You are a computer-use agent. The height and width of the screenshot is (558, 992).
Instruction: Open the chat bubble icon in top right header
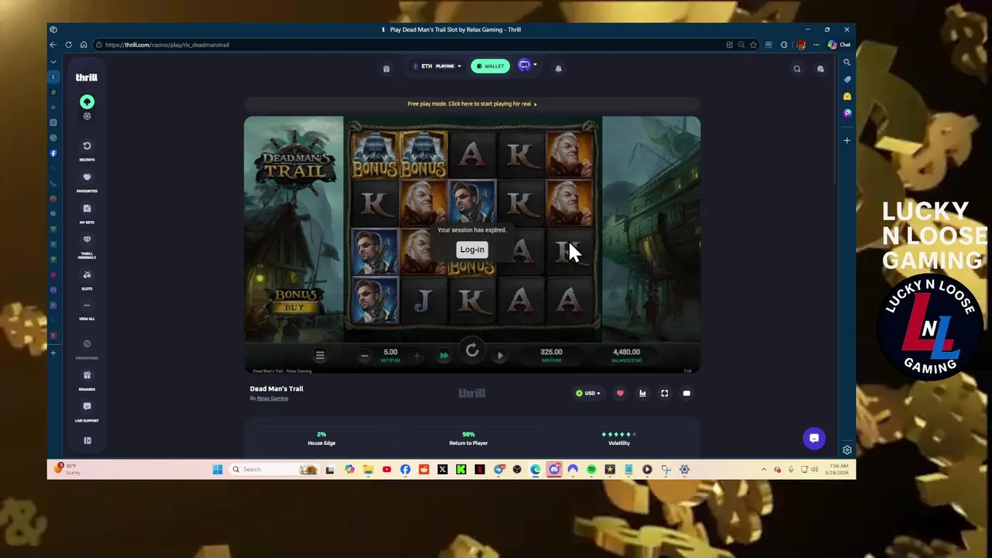coord(820,69)
